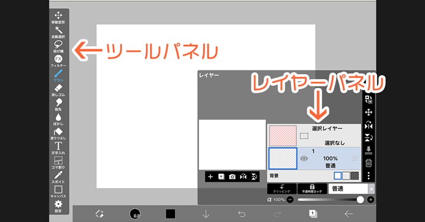Choose dark checkered background swatch
Image resolution: width=425 pixels, height=222 pixels.
tap(355, 176)
